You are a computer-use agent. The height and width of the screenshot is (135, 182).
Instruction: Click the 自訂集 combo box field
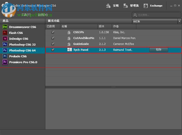(155, 21)
